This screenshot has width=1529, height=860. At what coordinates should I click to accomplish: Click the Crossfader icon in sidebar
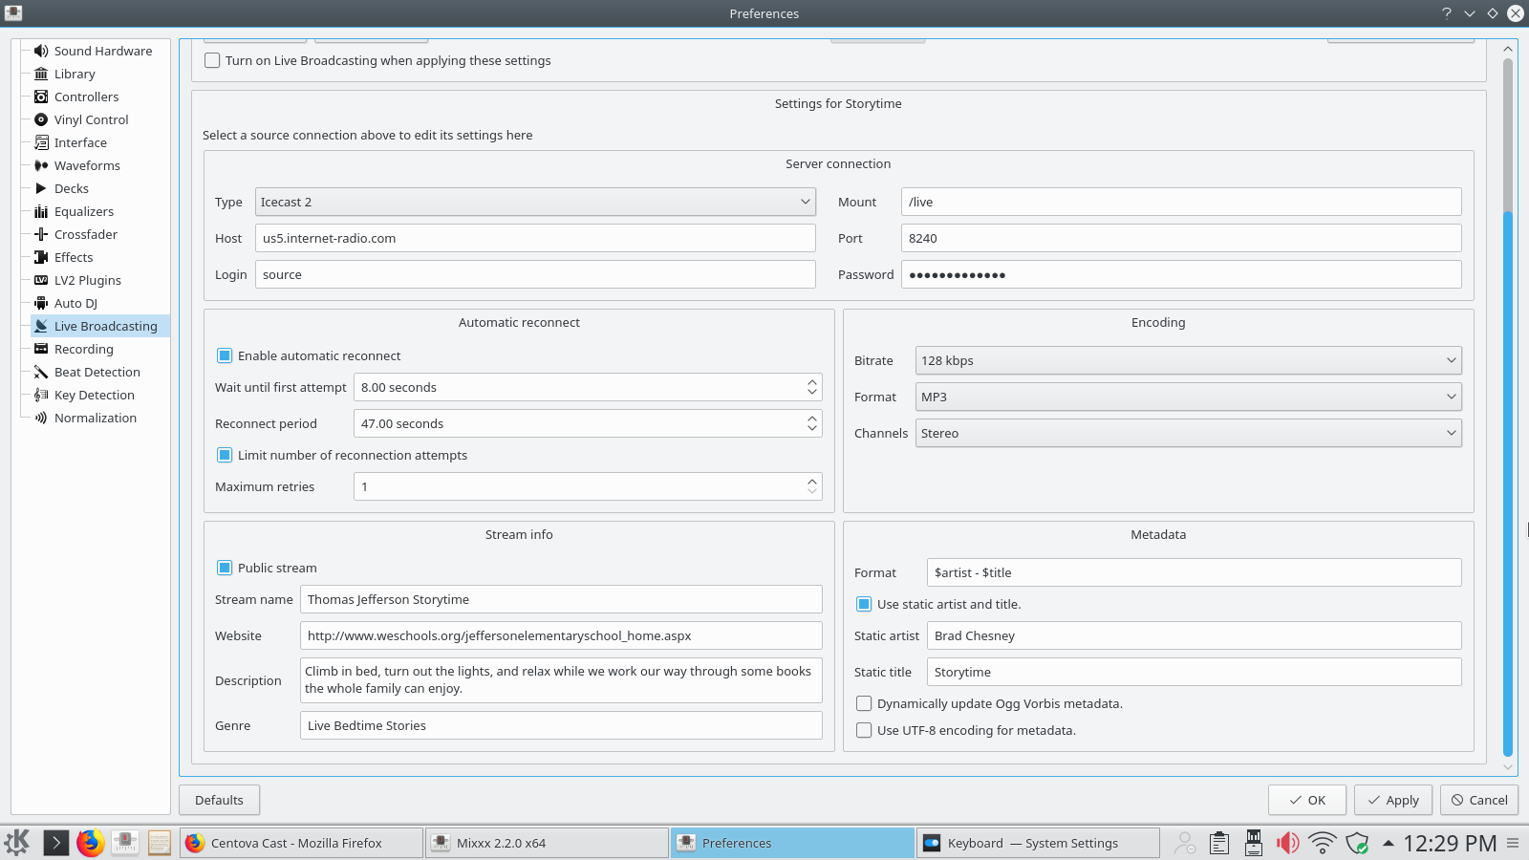pos(41,234)
